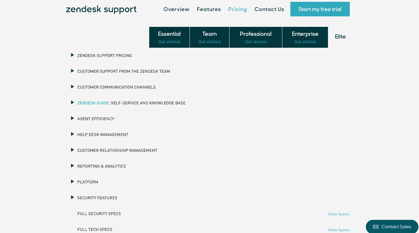Image resolution: width=419 pixels, height=233 pixels.
Task: Click Get started under Professional
Action: pos(256,42)
